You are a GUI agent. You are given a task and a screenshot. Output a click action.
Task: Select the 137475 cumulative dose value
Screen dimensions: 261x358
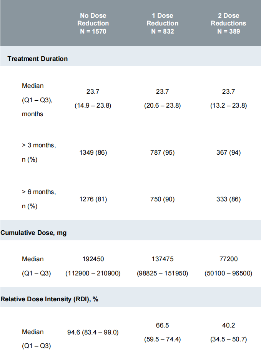click(x=162, y=259)
